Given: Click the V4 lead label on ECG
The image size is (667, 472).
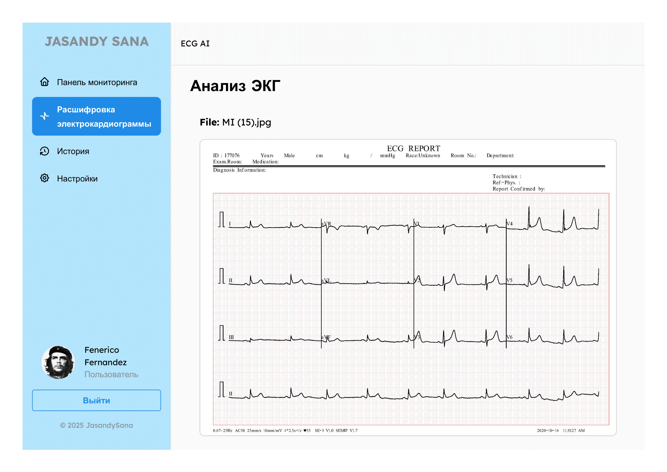Looking at the screenshot, I should click(510, 224).
